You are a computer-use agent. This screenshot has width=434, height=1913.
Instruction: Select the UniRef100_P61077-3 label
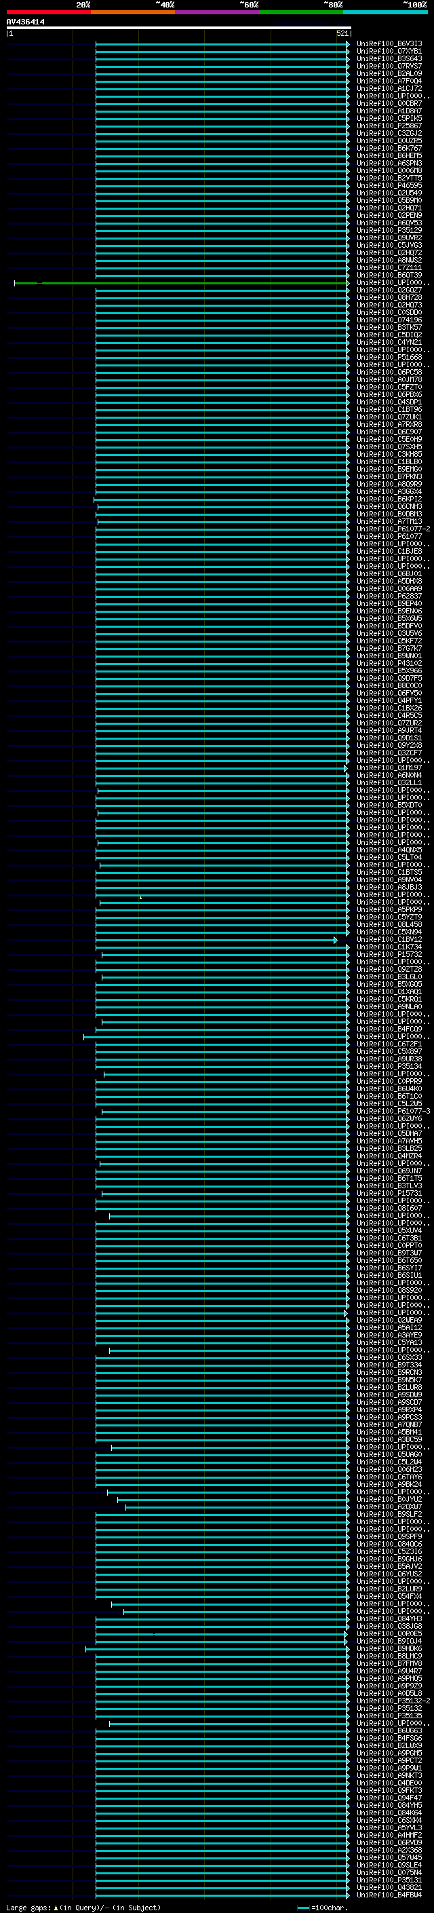tap(393, 1112)
